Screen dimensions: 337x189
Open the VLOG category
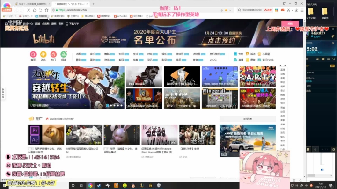point(213,60)
